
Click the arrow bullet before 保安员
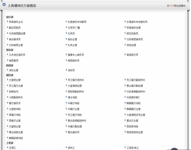pos(66,70)
